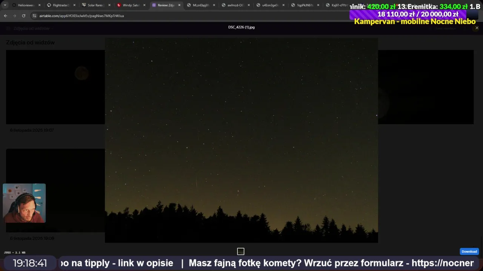Viewport: 483px width, 271px height.
Task: Go back with browser back arrow
Action: pos(5,16)
